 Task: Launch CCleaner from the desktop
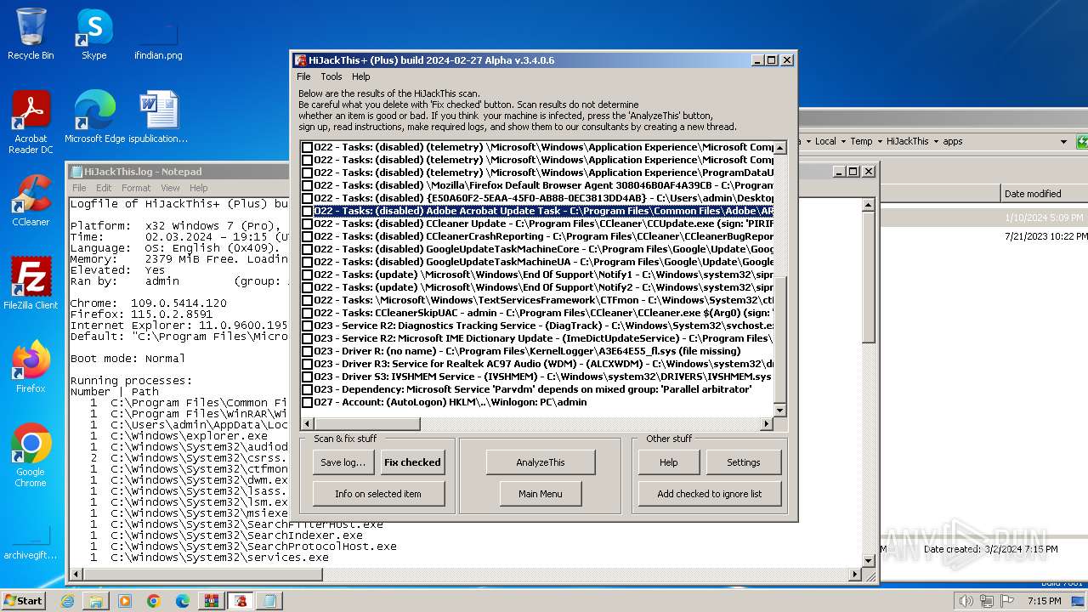click(x=31, y=201)
